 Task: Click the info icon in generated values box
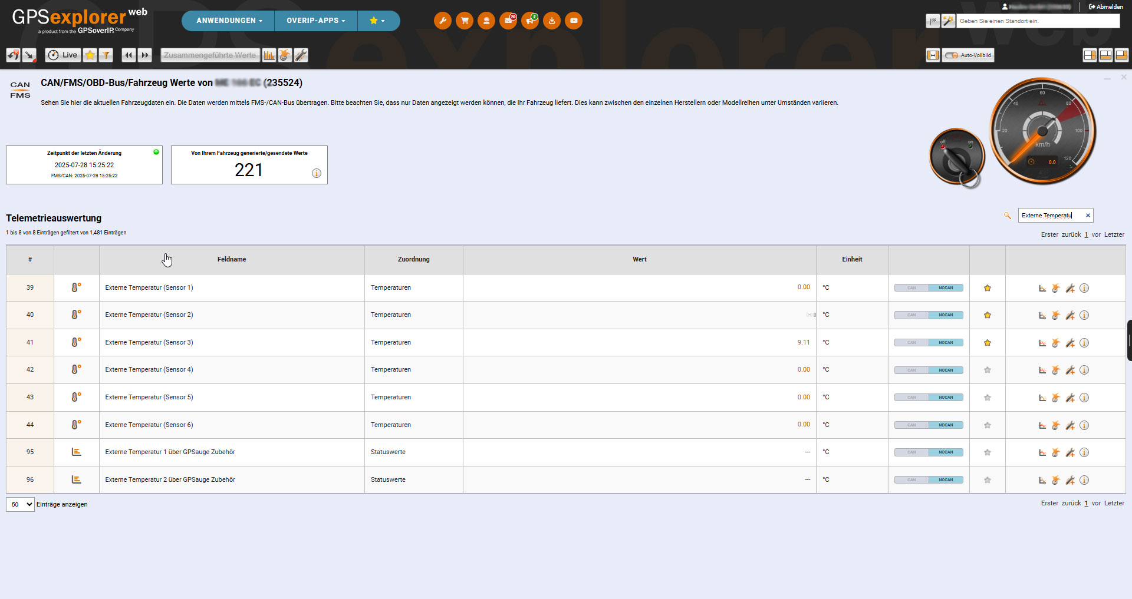317,173
